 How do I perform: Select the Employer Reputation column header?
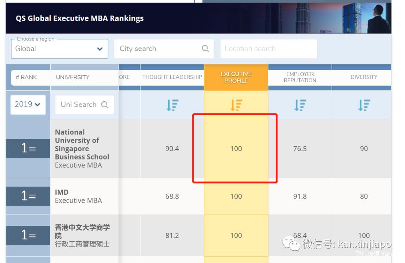click(x=300, y=77)
